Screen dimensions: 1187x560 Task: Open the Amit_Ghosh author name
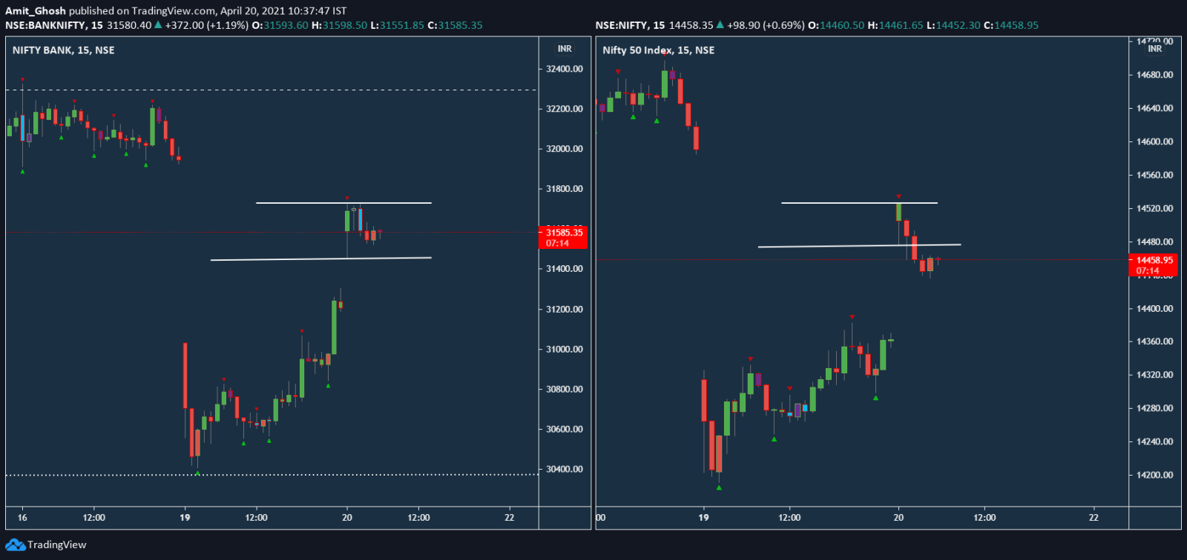[x=36, y=11]
